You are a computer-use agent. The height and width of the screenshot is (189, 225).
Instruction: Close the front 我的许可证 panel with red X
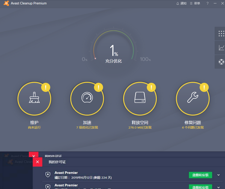37,162
